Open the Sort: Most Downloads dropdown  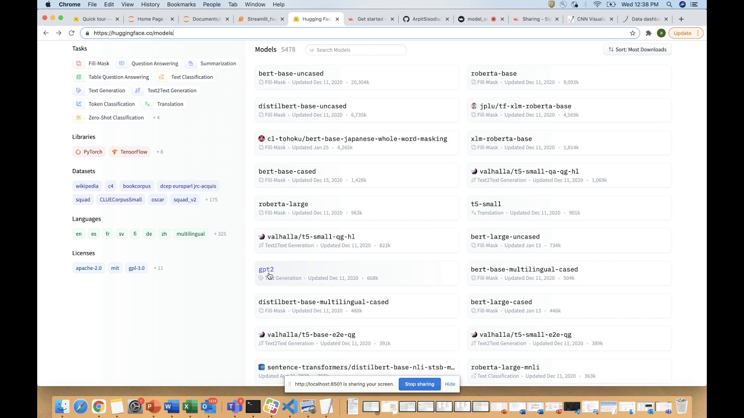638,49
